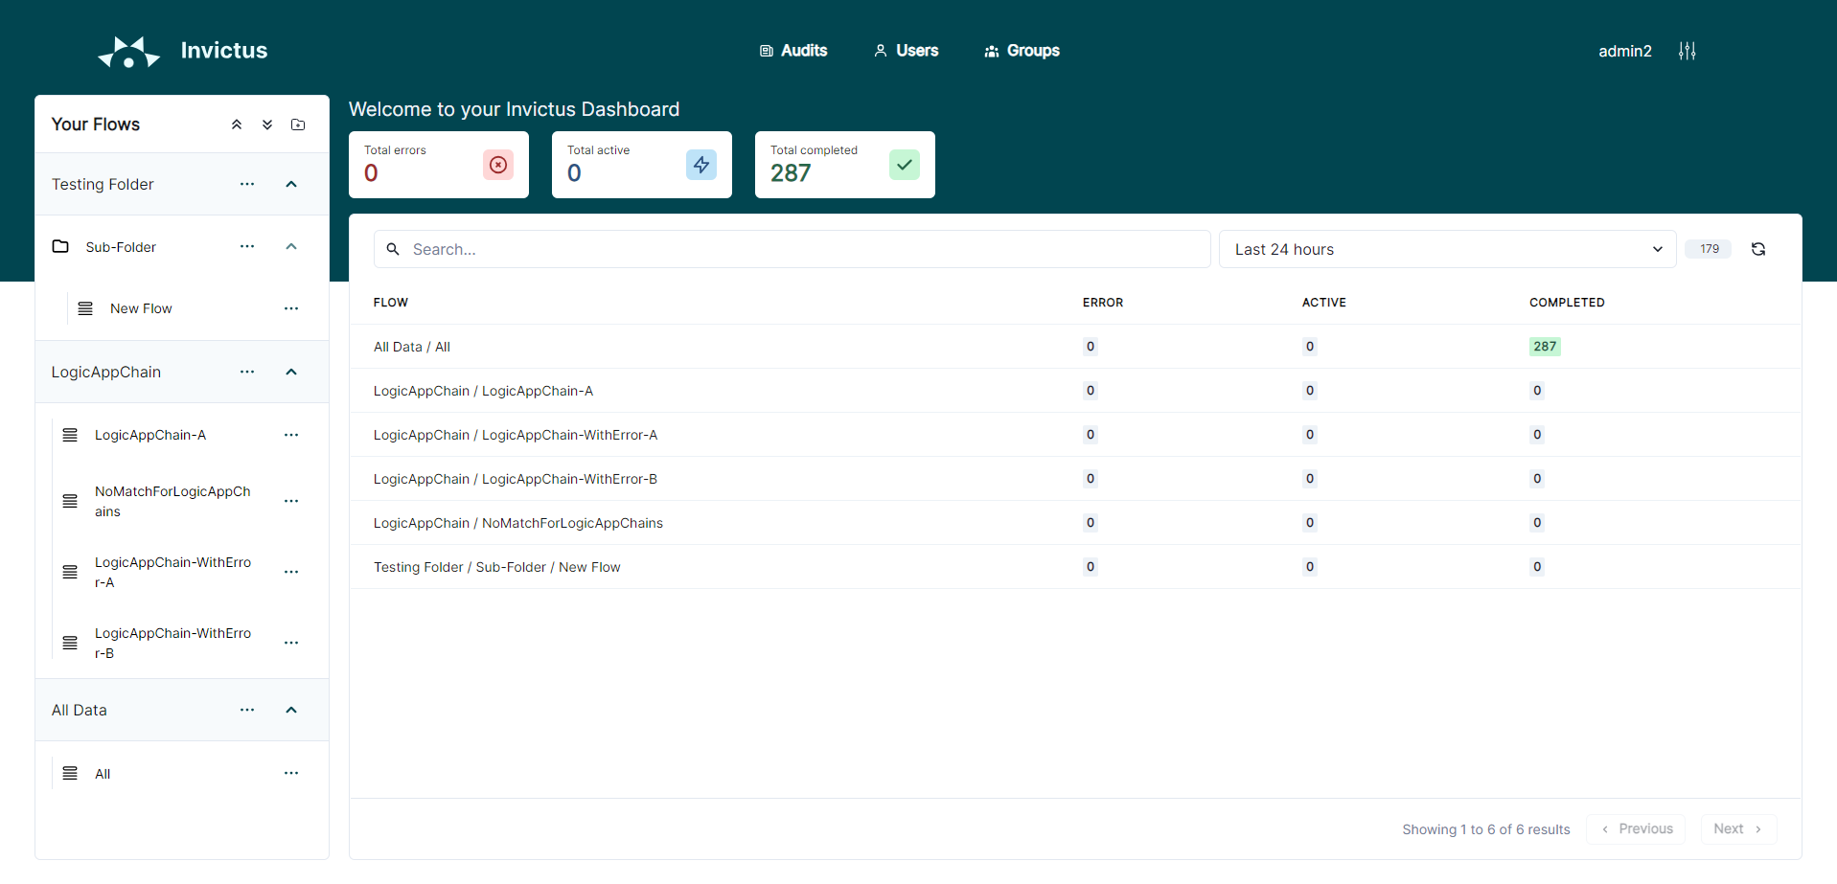Click the red Total errors icon
The height and width of the screenshot is (884, 1837).
click(498, 165)
